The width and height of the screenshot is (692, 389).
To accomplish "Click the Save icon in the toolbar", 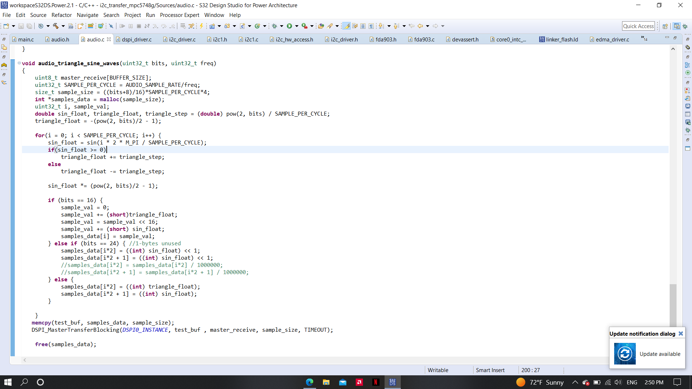I will pyautogui.click(x=21, y=26).
